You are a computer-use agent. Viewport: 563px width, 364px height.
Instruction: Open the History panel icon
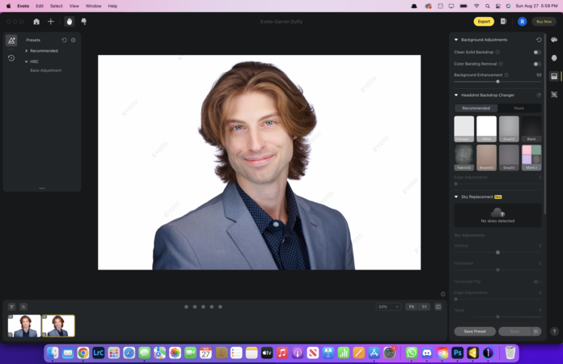click(11, 58)
